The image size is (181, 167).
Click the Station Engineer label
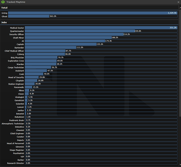tap(16, 84)
